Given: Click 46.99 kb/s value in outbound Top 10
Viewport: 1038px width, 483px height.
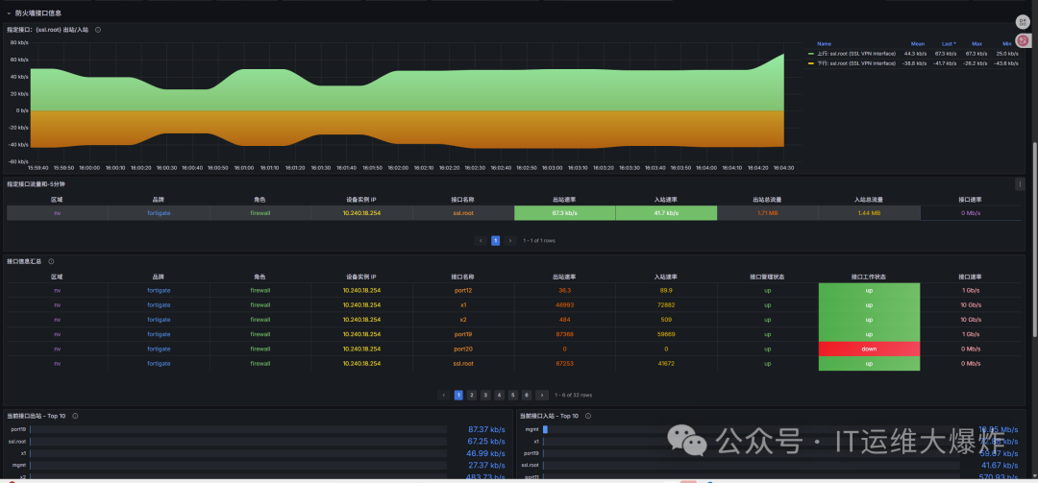Looking at the screenshot, I should pos(486,453).
